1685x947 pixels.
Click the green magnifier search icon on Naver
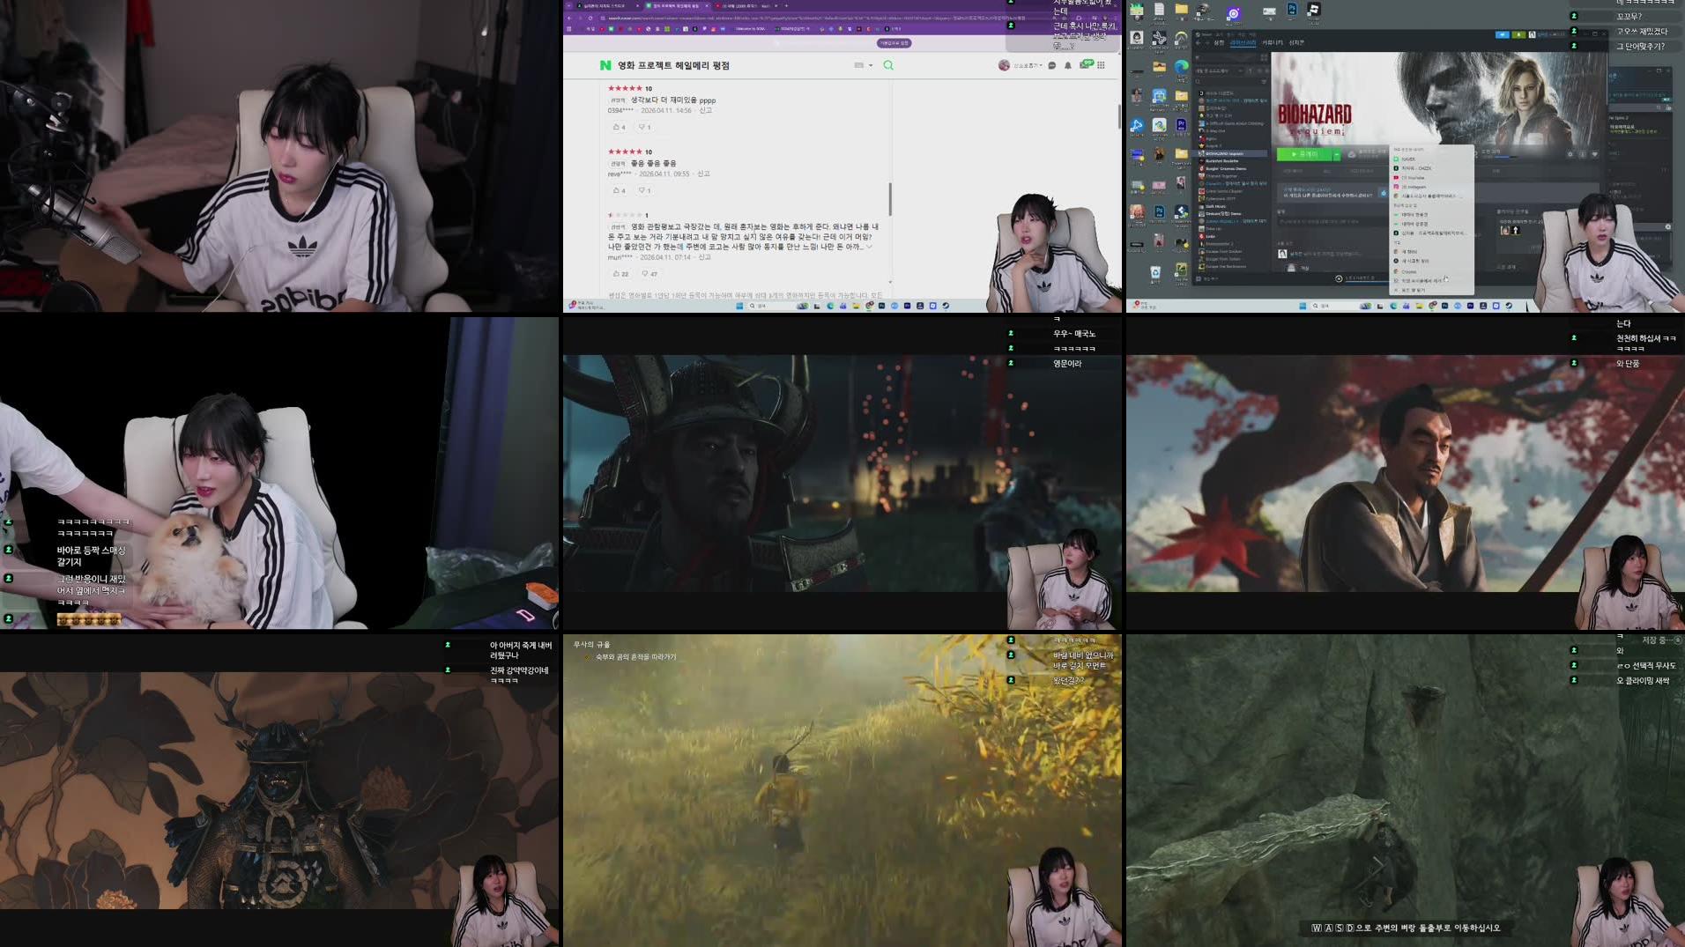[888, 65]
